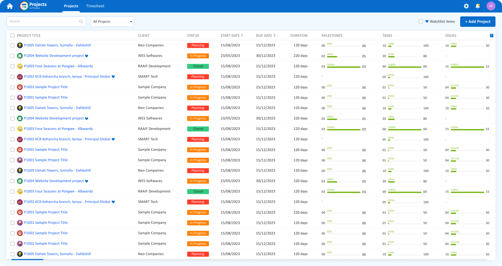Click the search magnifier icon
Image resolution: width=502 pixels, height=266 pixels.
coord(81,22)
